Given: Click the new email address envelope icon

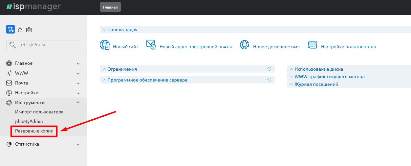Looking at the screenshot, I should click(151, 45).
